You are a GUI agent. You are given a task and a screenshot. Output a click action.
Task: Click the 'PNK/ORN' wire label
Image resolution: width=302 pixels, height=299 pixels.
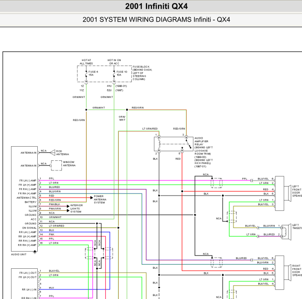pos(55,209)
